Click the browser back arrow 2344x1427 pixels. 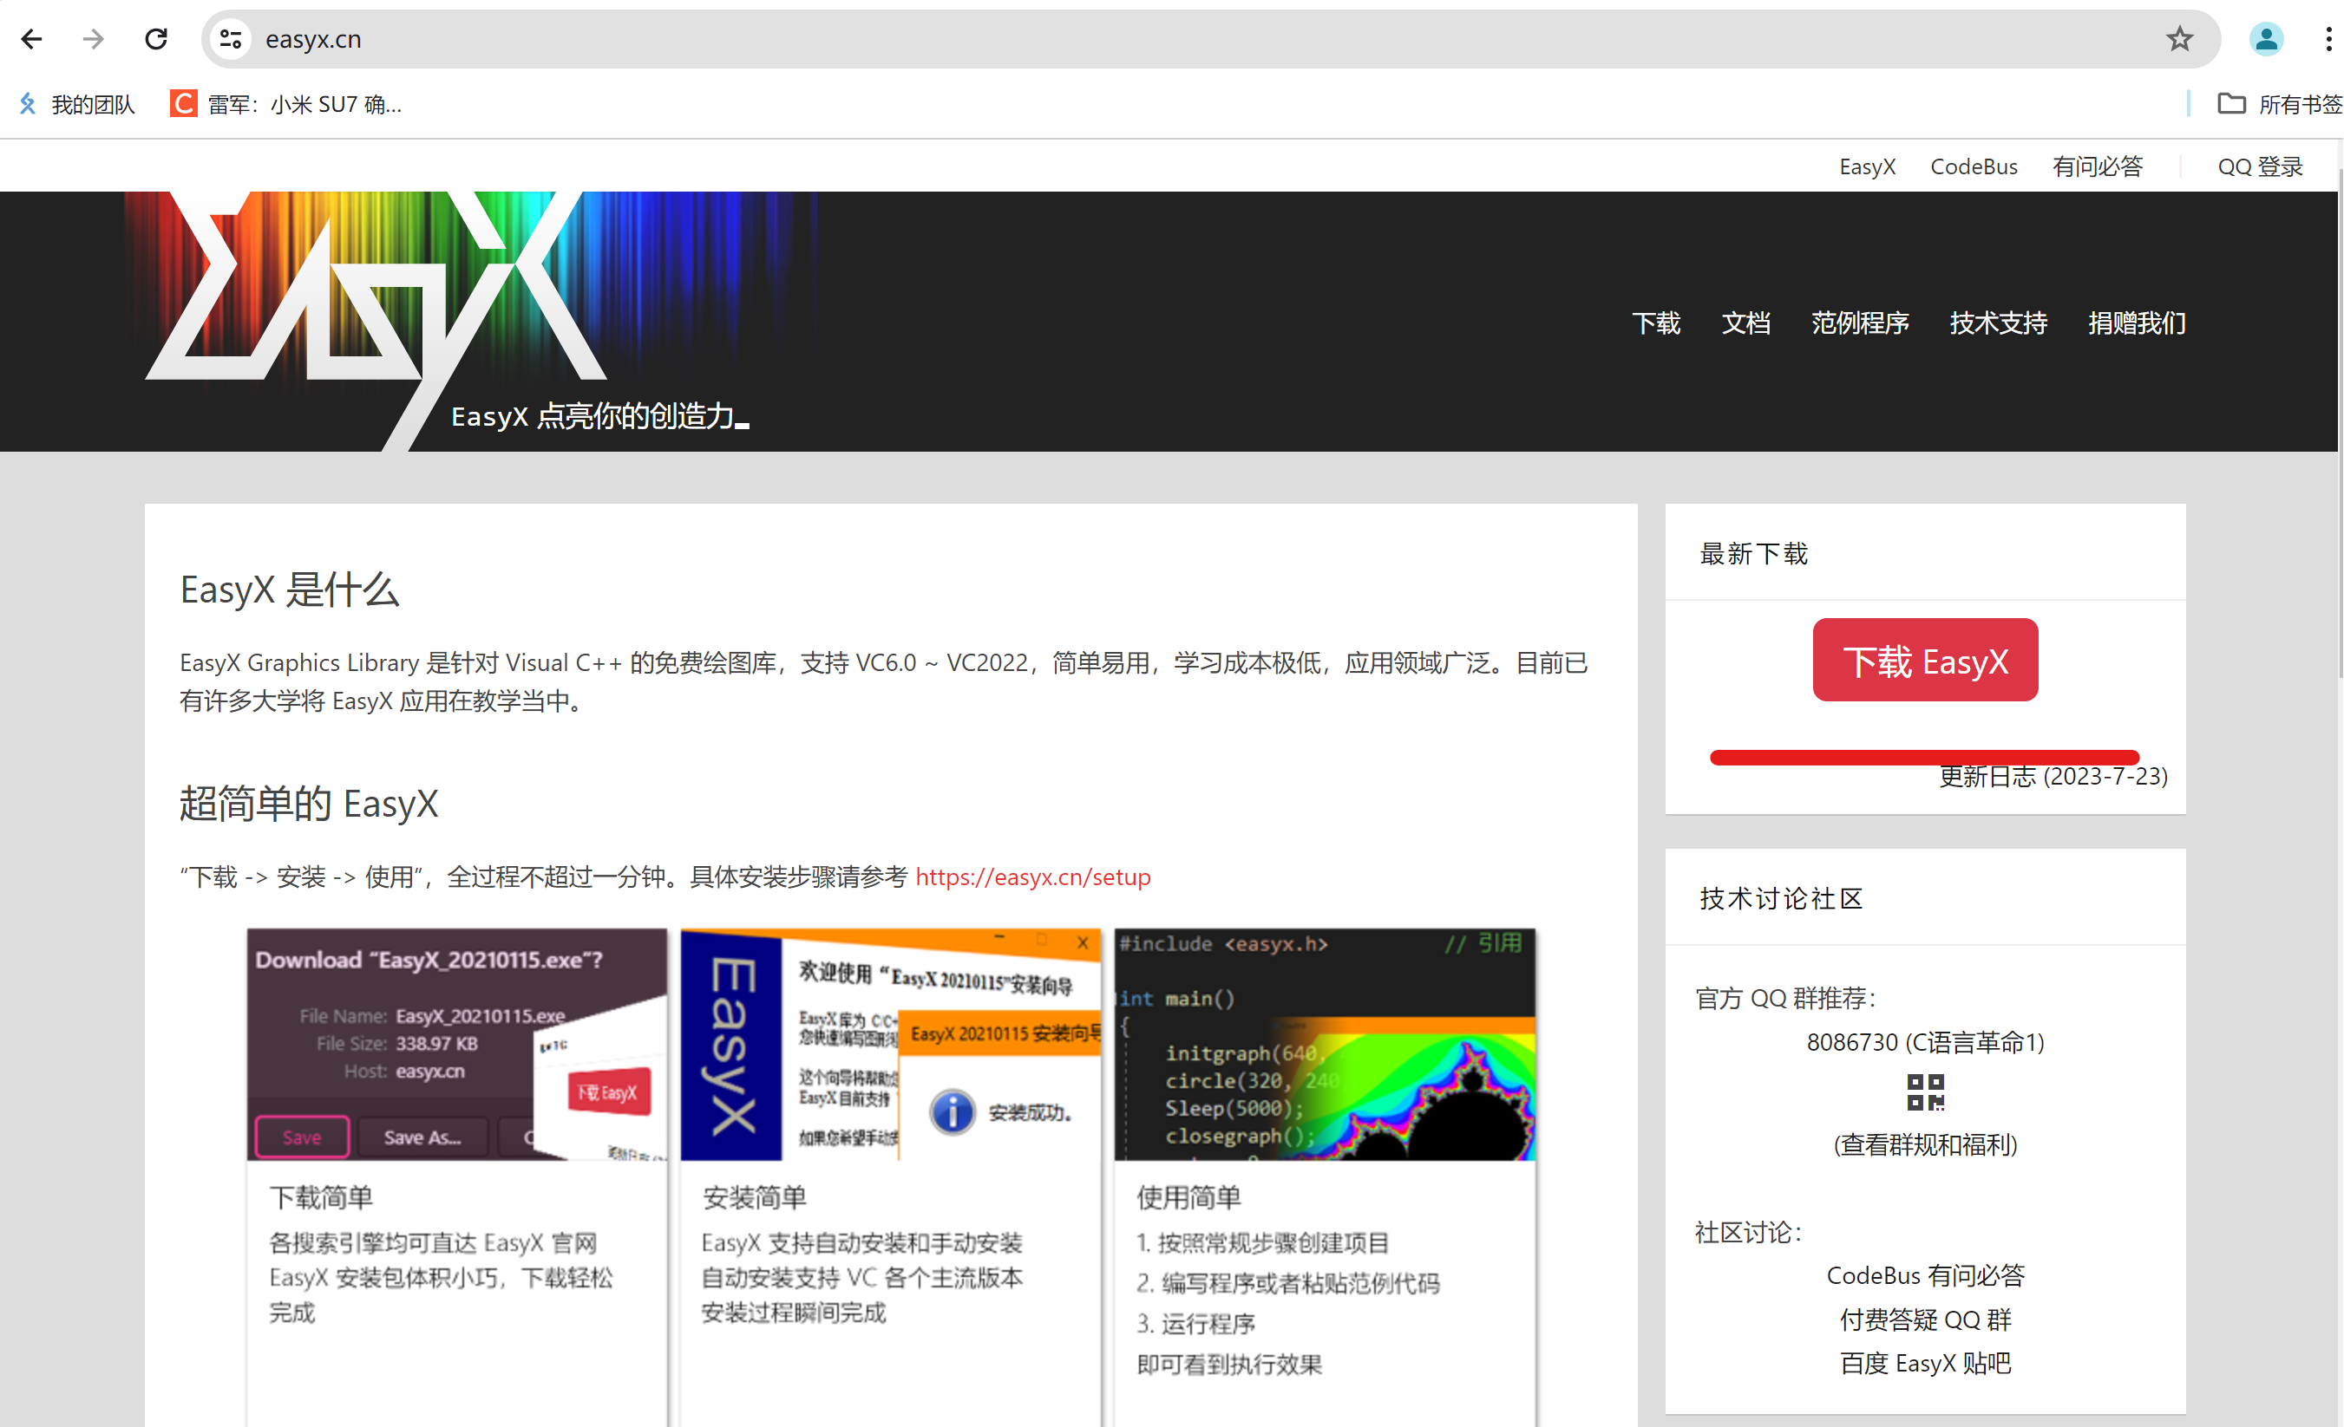click(x=31, y=39)
